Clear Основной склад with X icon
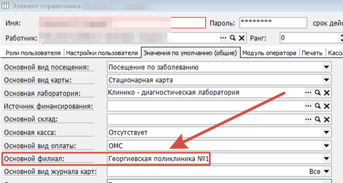This screenshot has width=343, height=183. click(x=326, y=119)
